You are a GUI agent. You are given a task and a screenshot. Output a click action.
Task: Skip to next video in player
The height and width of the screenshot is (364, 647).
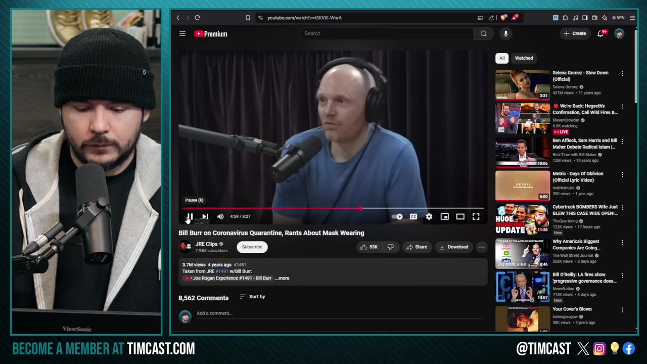[x=205, y=216]
